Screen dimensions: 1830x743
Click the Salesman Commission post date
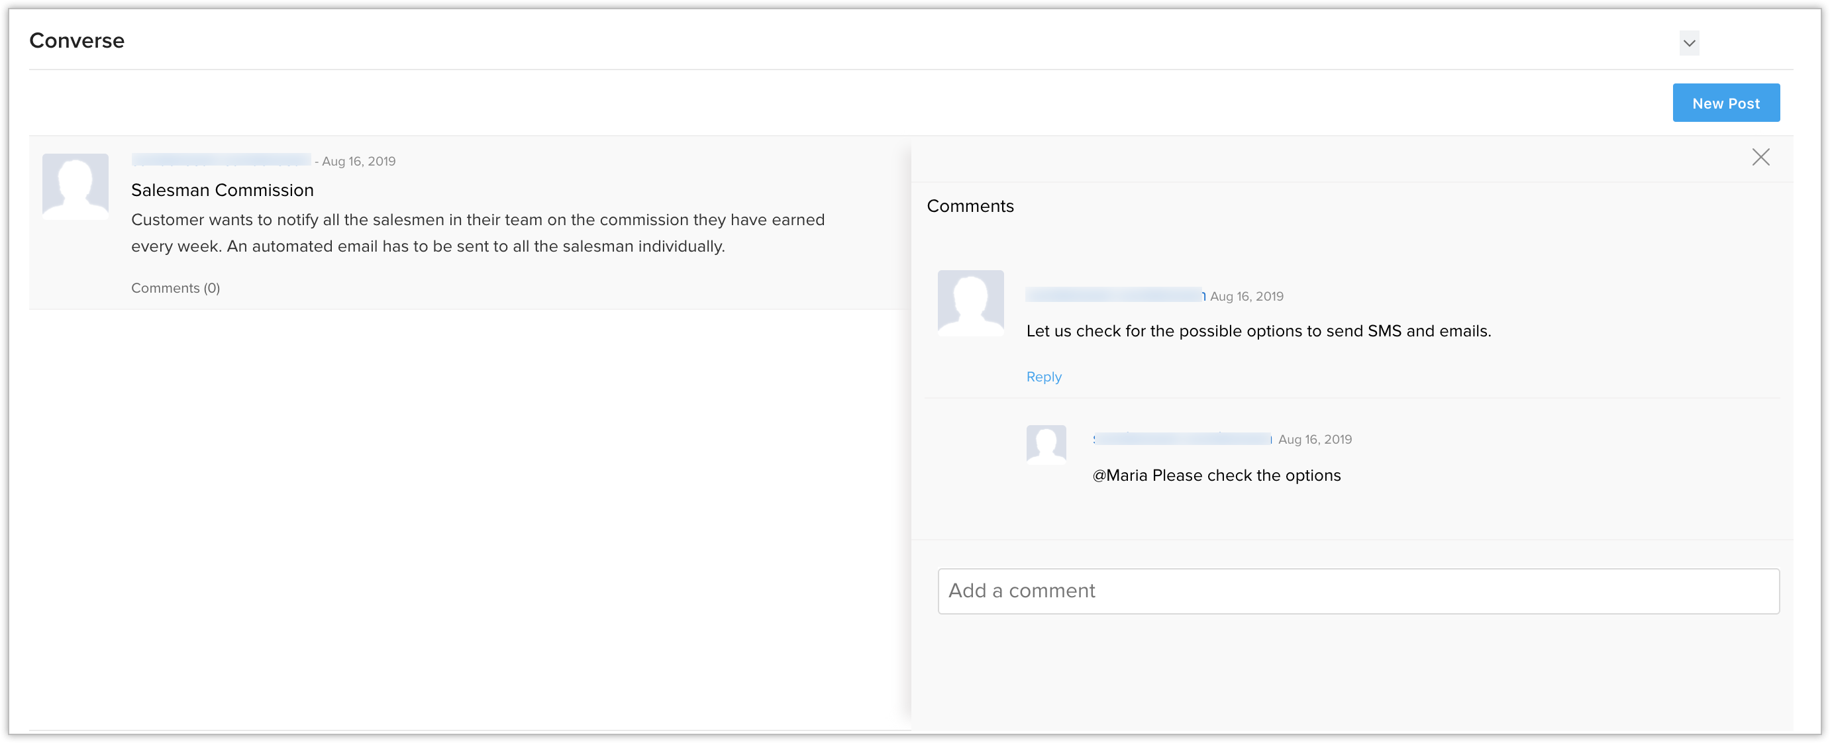(x=358, y=161)
